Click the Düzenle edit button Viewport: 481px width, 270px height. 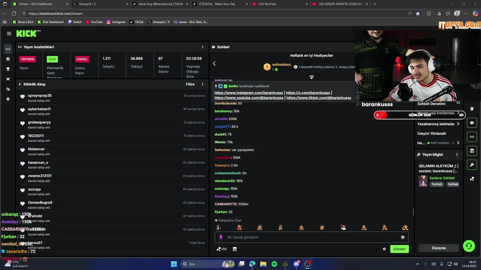(x=439, y=248)
